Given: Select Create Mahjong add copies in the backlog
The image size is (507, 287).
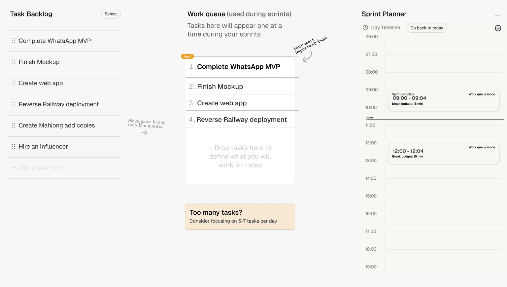Looking at the screenshot, I should 57,125.
